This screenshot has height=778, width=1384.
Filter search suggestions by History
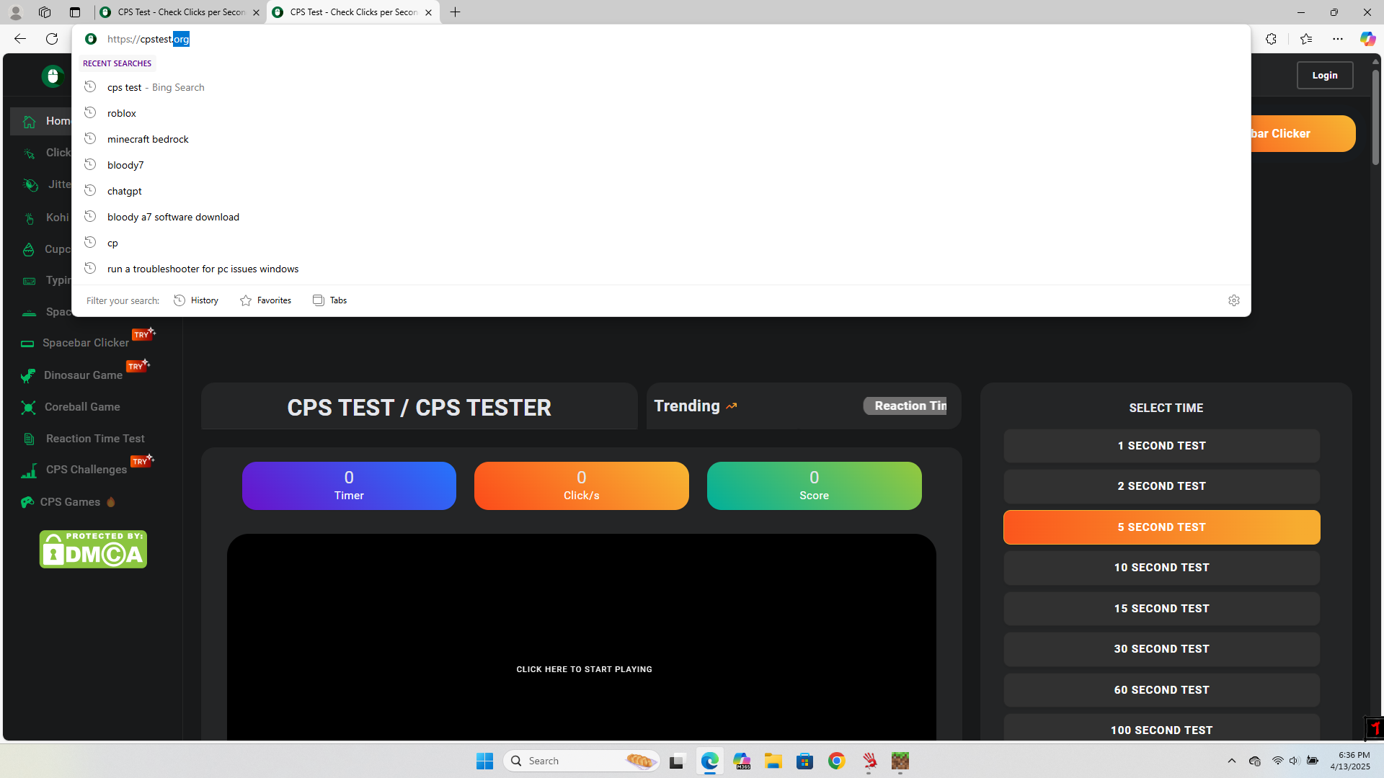click(x=196, y=300)
